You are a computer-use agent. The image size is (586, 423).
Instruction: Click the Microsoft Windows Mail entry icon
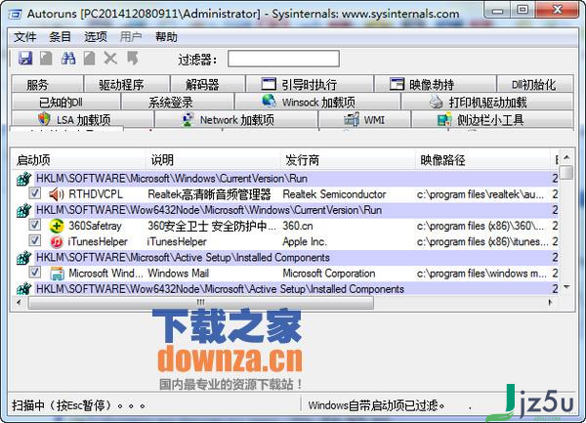(57, 274)
